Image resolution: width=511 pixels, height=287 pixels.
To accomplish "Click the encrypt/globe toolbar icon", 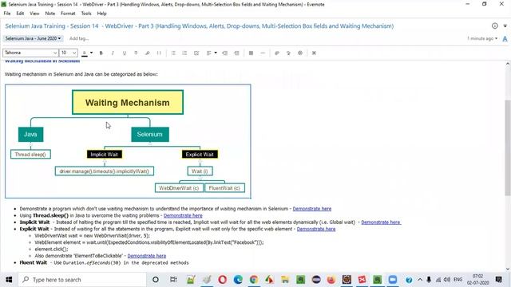I will (x=300, y=53).
